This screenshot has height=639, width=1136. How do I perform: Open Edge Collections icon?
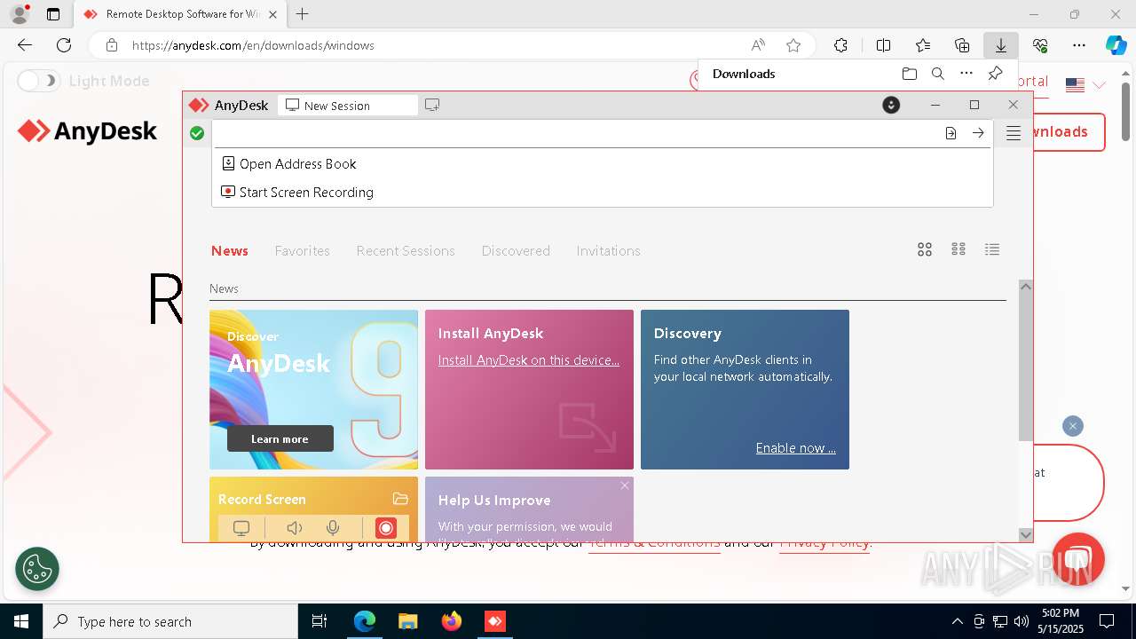click(x=962, y=45)
